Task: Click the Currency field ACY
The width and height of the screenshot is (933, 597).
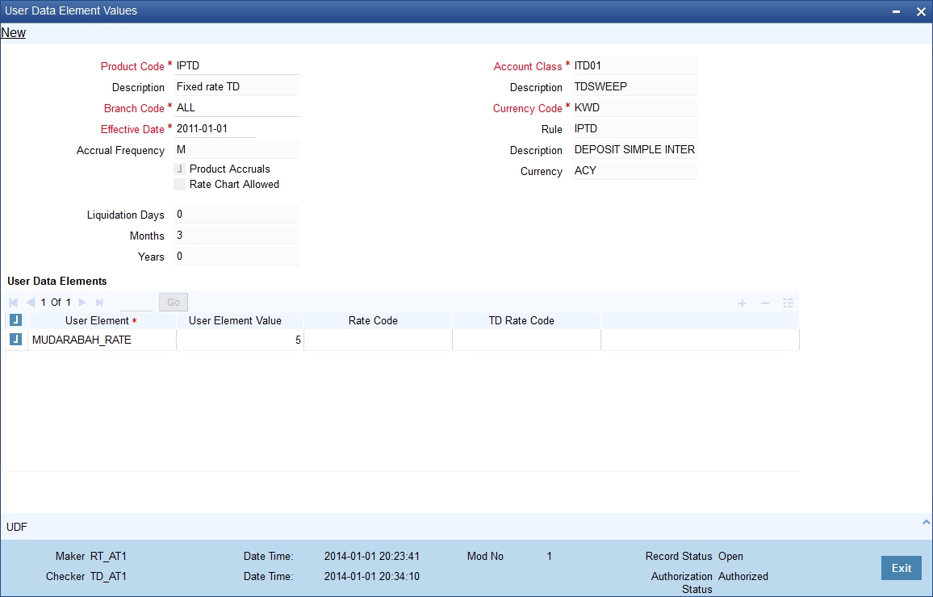Action: click(634, 171)
